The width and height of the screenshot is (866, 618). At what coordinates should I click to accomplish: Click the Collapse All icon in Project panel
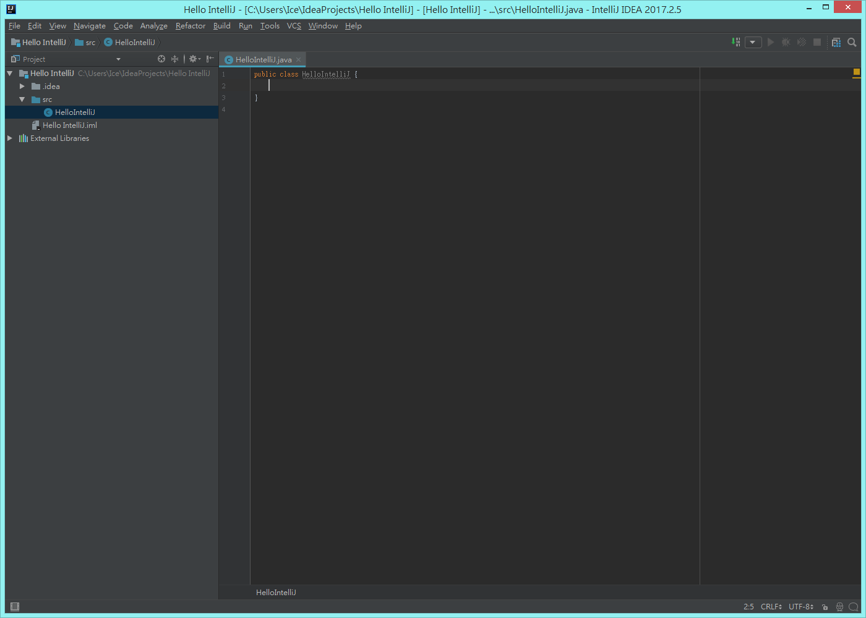coord(175,59)
